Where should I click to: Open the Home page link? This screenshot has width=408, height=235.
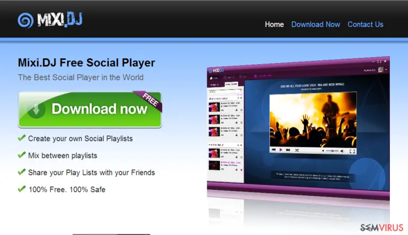click(274, 24)
